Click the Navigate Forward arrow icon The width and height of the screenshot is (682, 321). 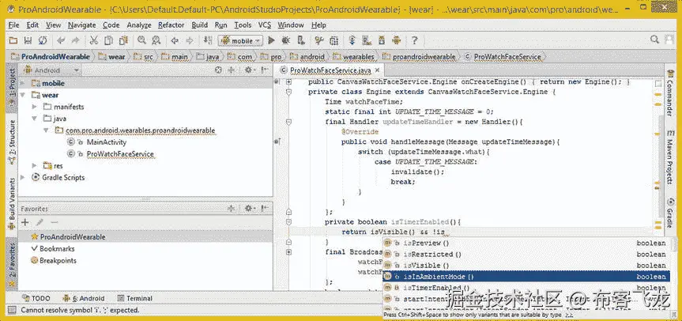pyautogui.click(x=190, y=40)
